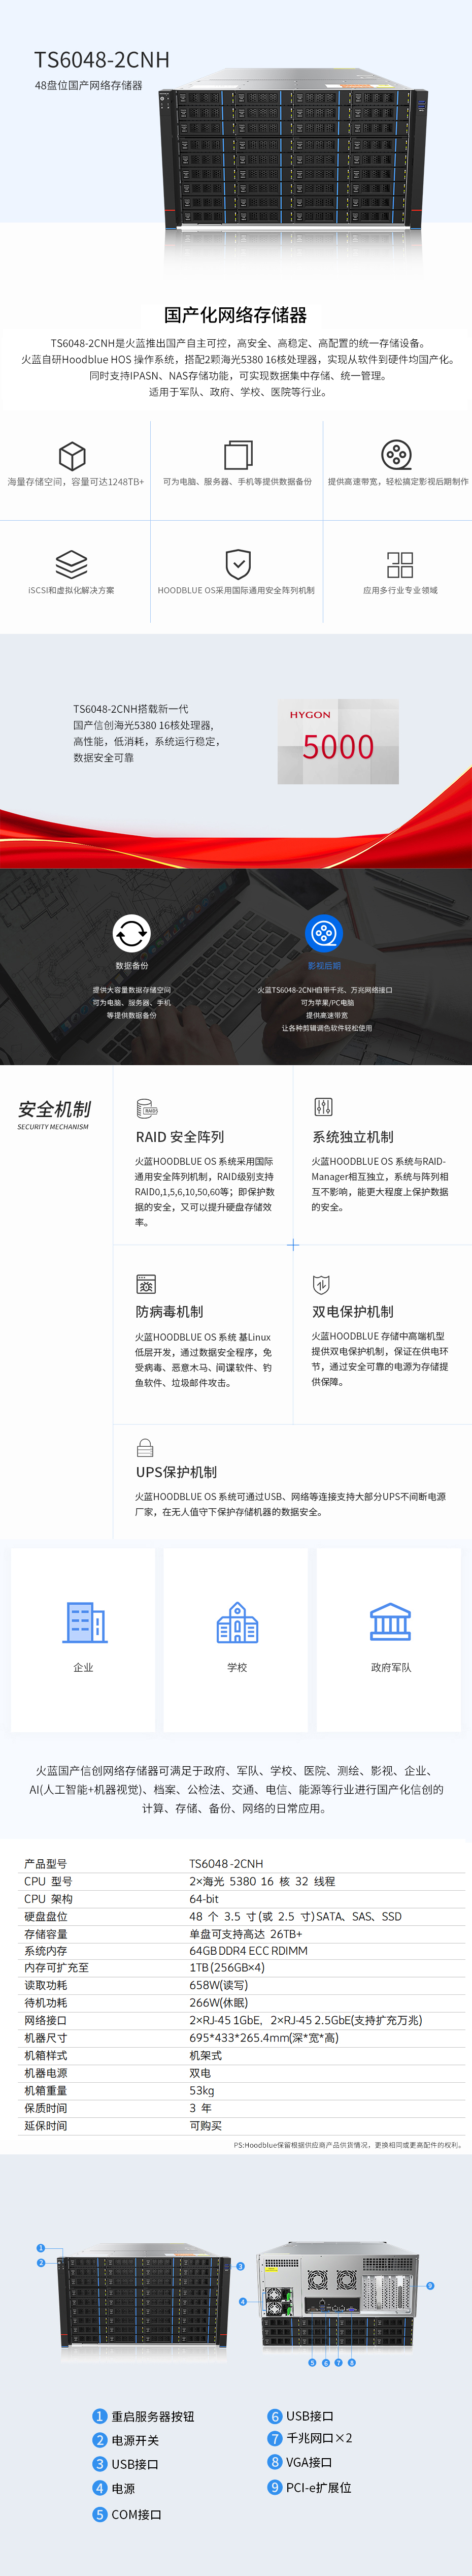The width and height of the screenshot is (472, 2576).
Task: Click the 产品型号 spec row label
Action: pos(46,1863)
